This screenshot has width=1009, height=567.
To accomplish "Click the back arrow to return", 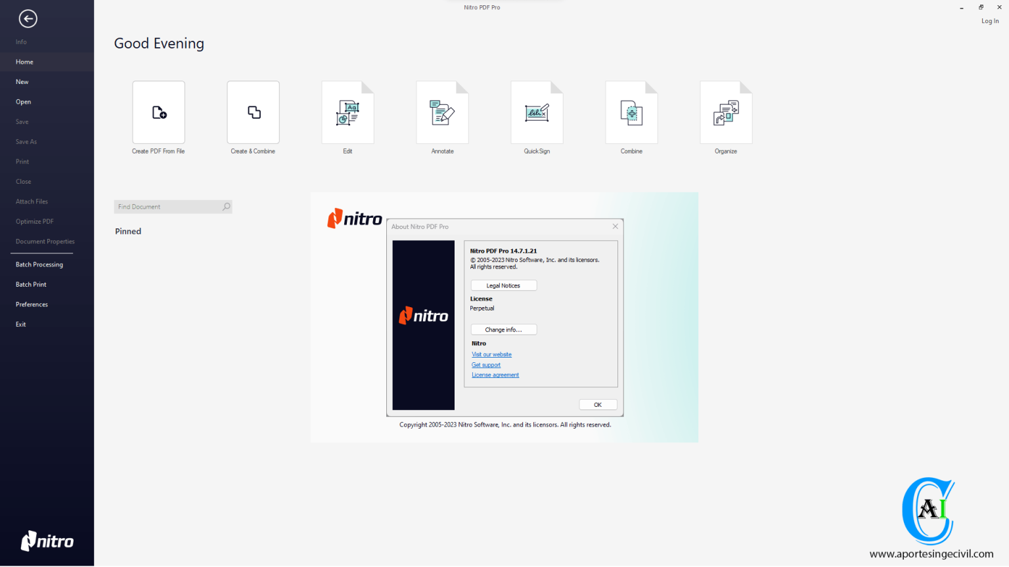I will pos(28,19).
